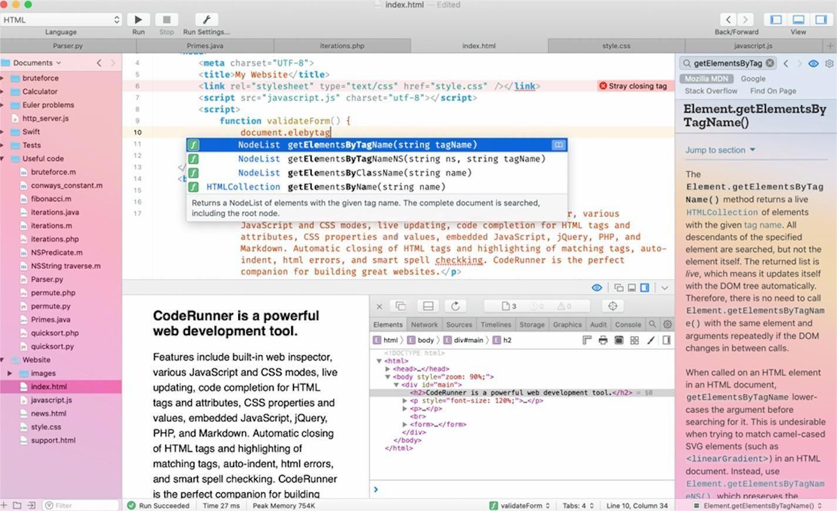Open http_server.js file in sidebar
The image size is (837, 511).
point(45,118)
